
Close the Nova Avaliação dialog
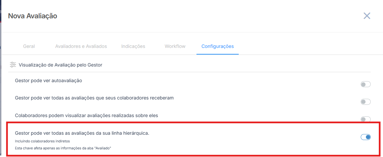click(367, 16)
